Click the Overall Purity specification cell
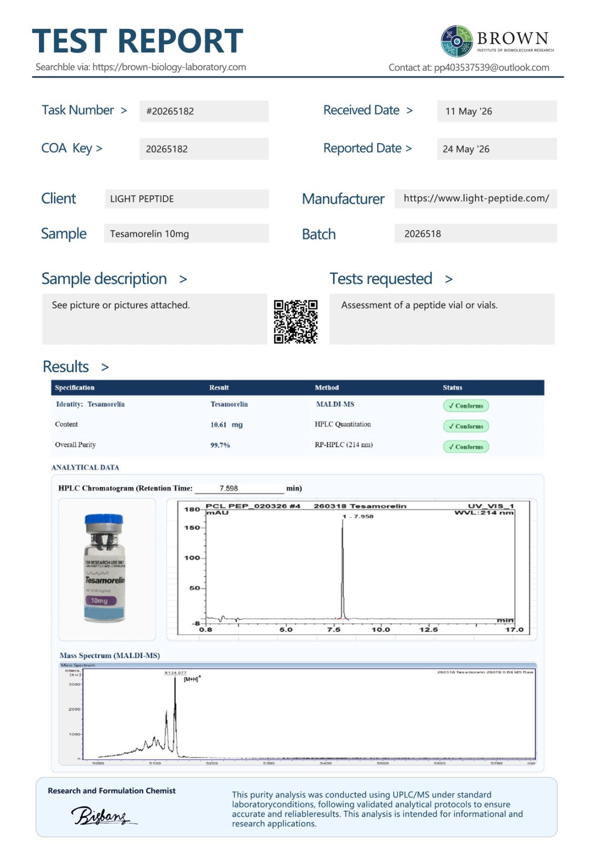The image size is (596, 844). 75,445
